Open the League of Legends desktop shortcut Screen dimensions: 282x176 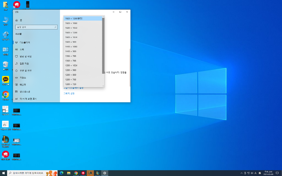coord(6,140)
